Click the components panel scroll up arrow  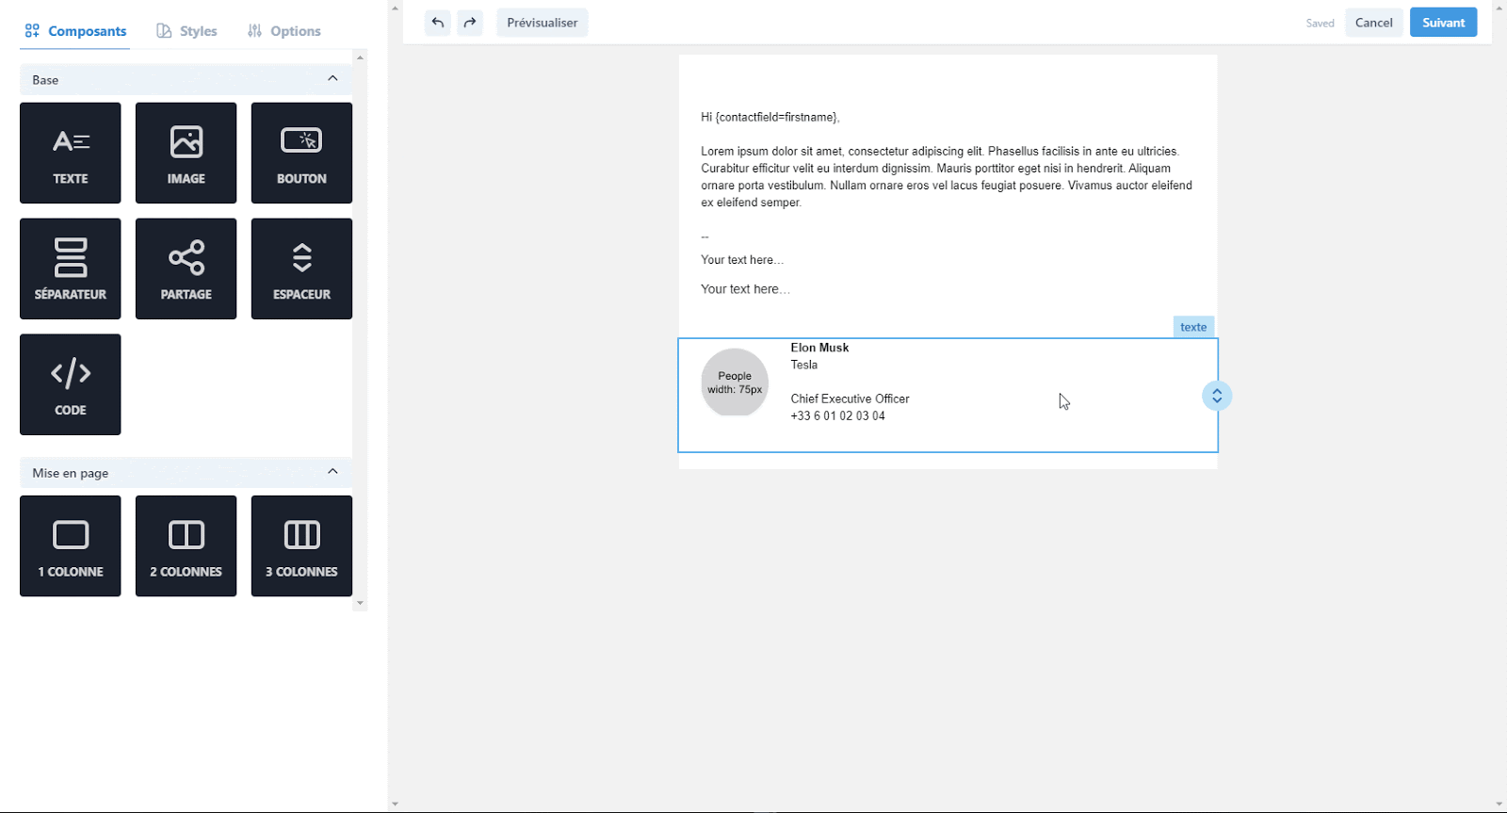(x=360, y=57)
